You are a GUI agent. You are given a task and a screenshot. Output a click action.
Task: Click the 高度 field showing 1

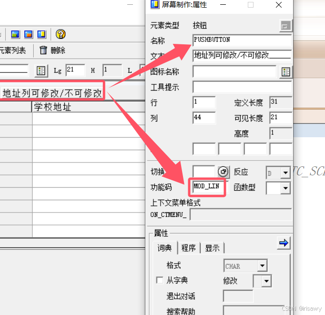pos(281,133)
